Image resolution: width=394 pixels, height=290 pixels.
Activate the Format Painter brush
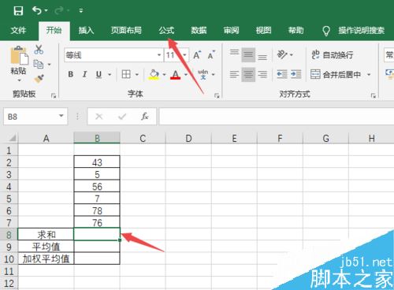coord(39,79)
